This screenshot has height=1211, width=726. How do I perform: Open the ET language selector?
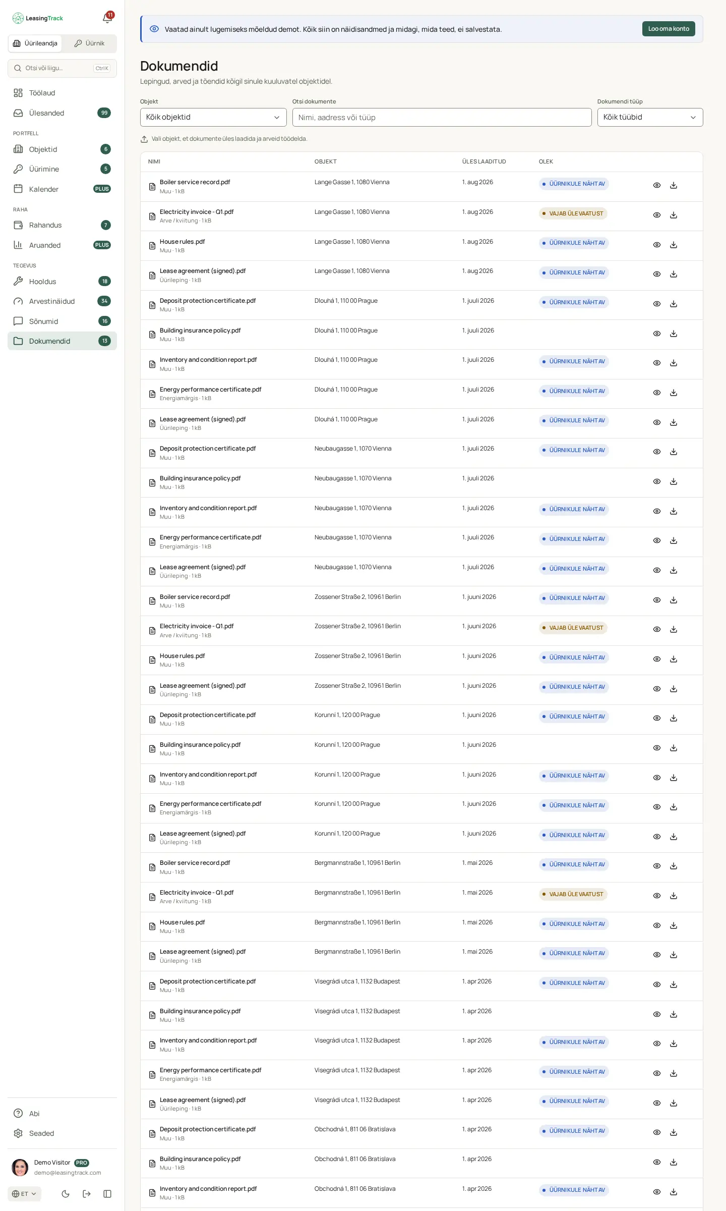(x=24, y=1194)
